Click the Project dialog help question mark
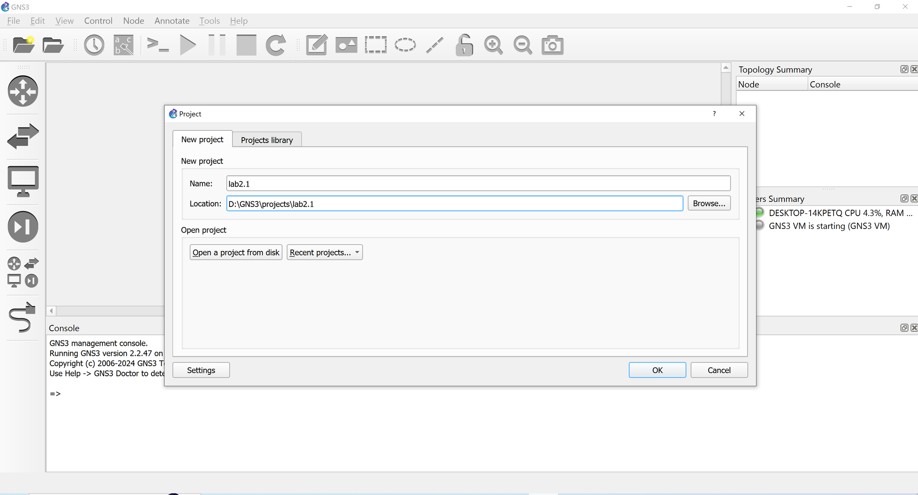This screenshot has height=495, width=918. pos(714,114)
